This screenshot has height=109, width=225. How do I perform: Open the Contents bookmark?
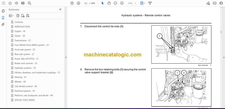(x=19, y=22)
